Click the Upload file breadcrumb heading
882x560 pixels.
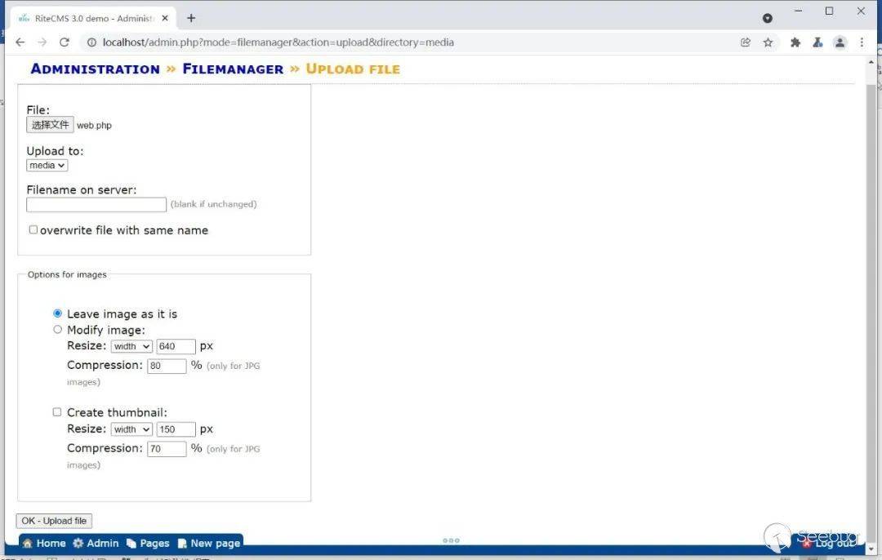[x=353, y=69]
